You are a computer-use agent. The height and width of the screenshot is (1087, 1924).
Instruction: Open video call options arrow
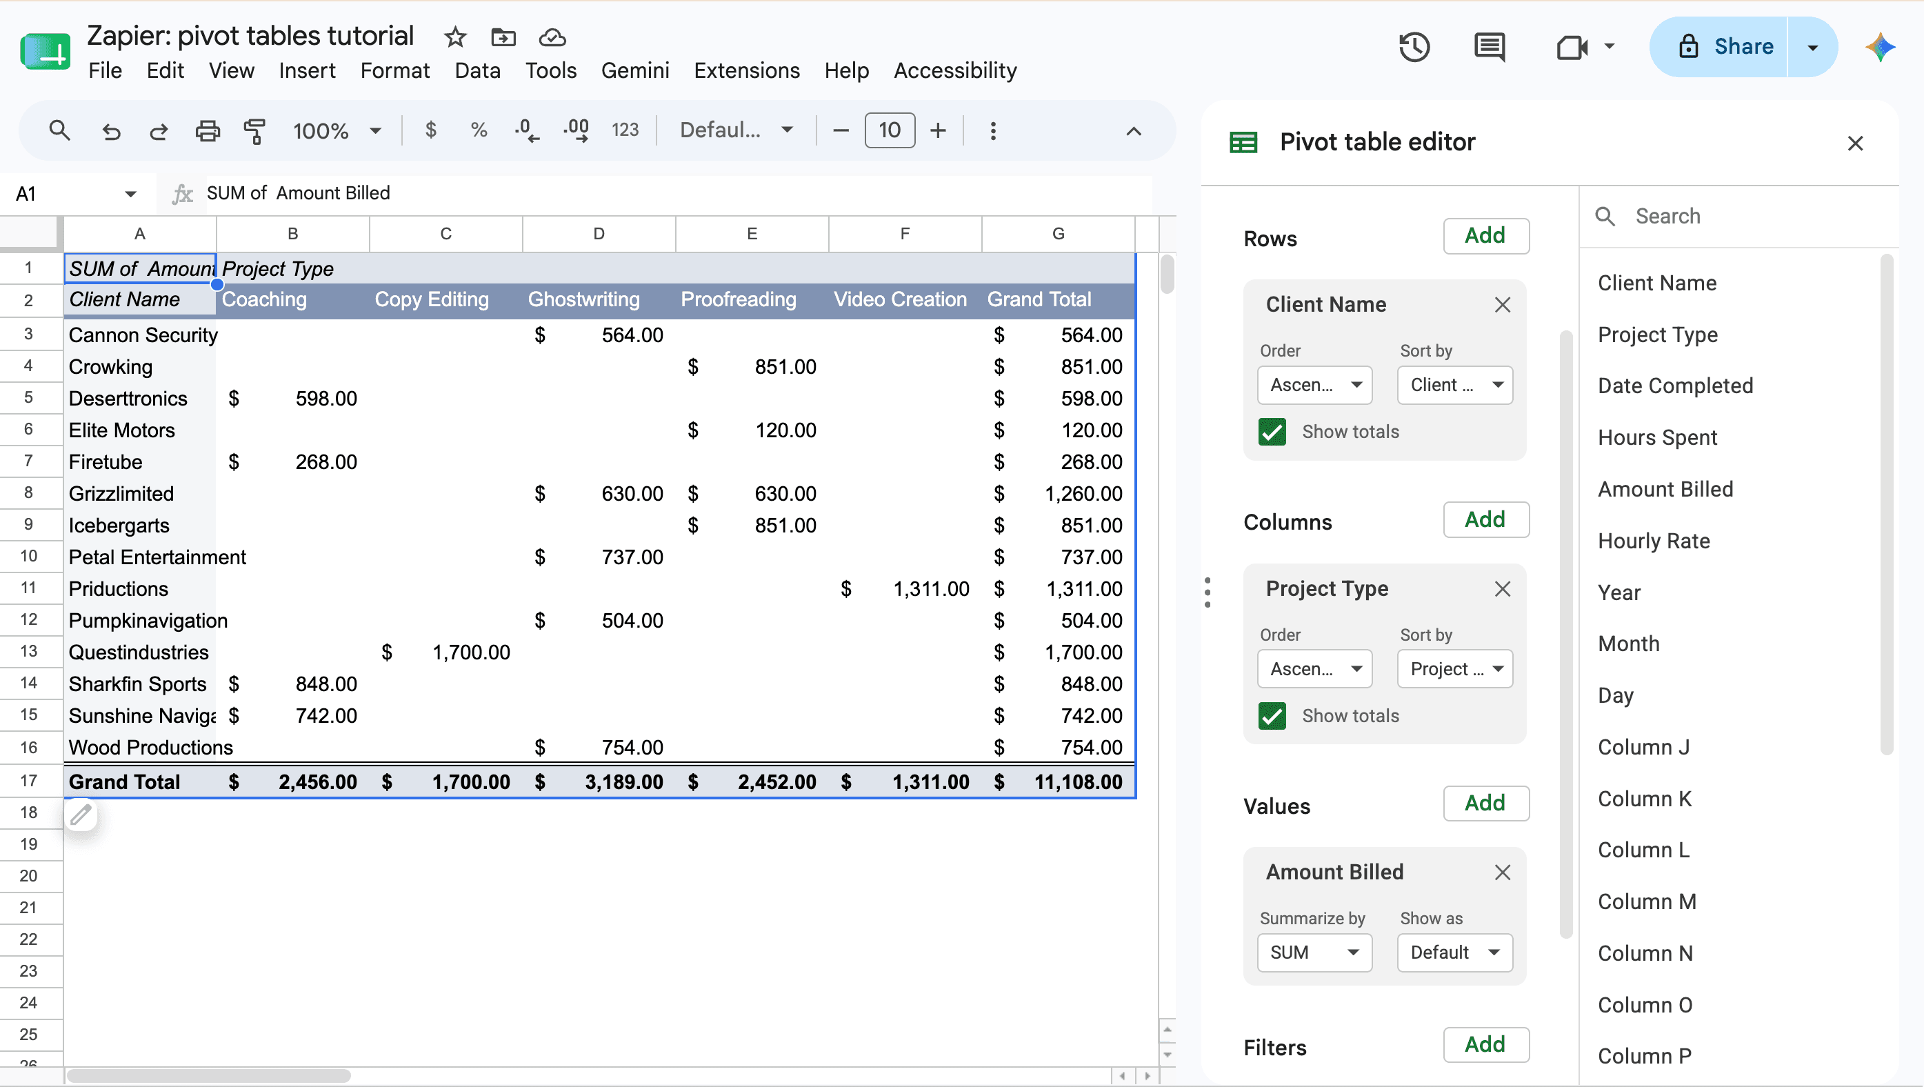[1609, 47]
